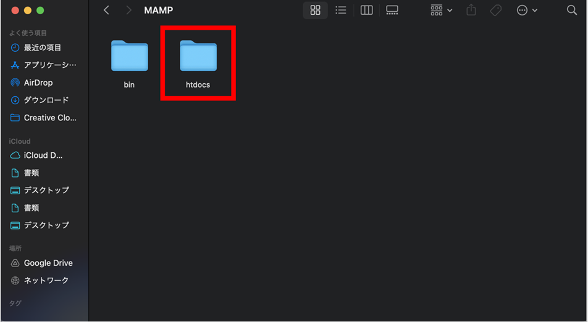Click the tag icon in toolbar
This screenshot has height=322, width=588.
496,10
